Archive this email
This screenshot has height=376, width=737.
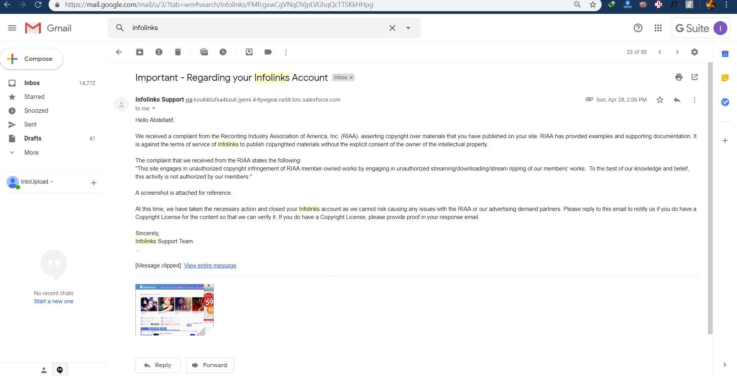(x=140, y=52)
